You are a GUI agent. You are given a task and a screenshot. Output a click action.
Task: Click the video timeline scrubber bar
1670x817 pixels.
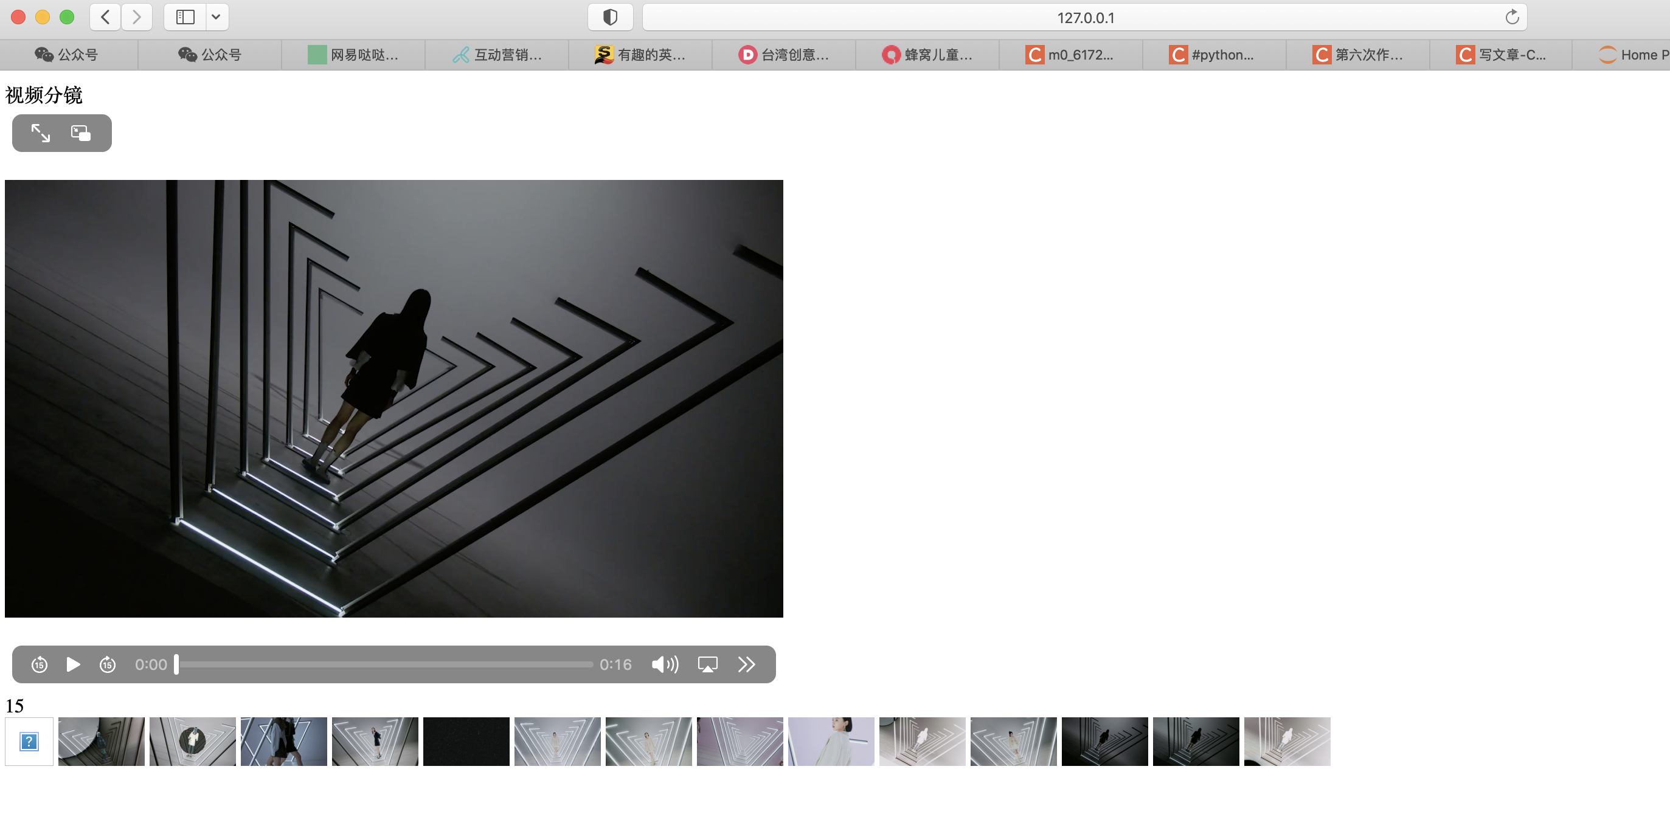pyautogui.click(x=386, y=664)
